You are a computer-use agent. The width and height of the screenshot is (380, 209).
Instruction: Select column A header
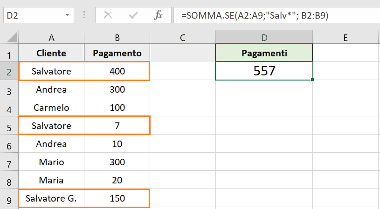(x=51, y=38)
